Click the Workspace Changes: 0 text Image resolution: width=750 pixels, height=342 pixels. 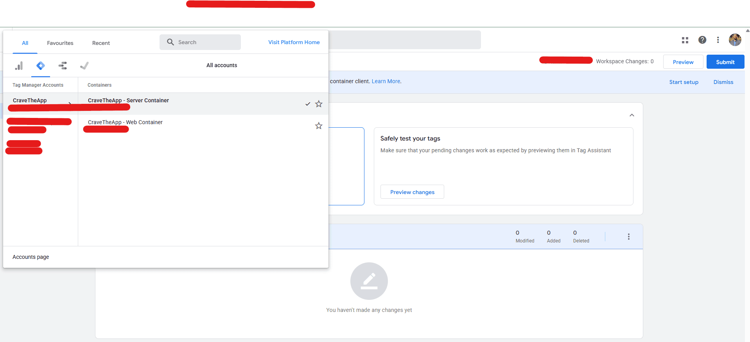(x=625, y=61)
